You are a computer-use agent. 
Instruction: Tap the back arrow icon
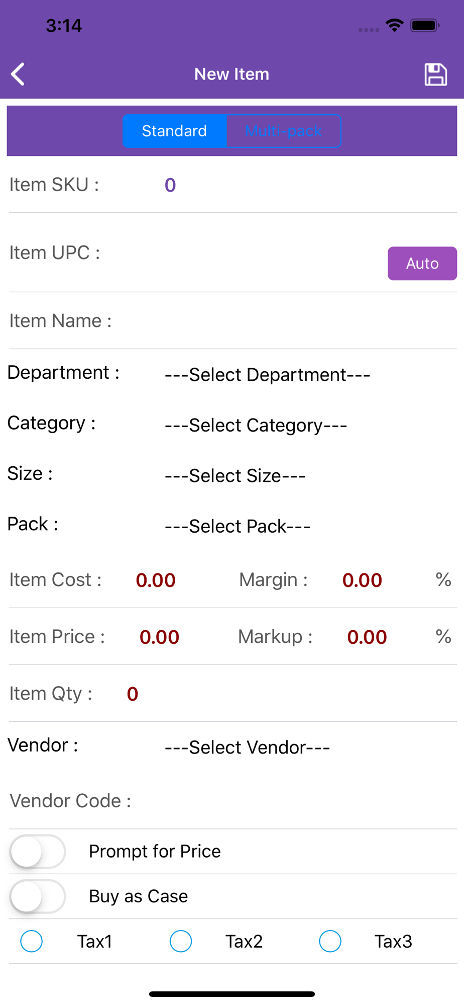(18, 74)
